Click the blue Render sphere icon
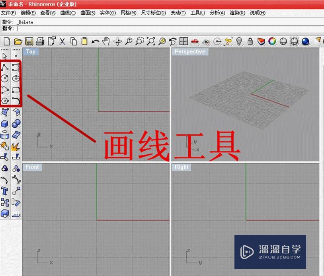The image size is (324, 276). pos(305,41)
